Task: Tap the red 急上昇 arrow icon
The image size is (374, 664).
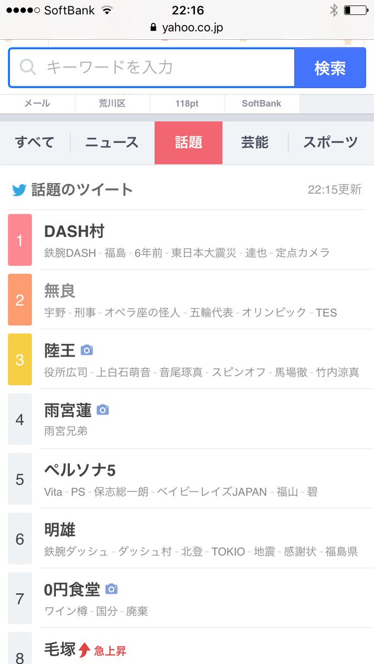Action: click(x=84, y=649)
